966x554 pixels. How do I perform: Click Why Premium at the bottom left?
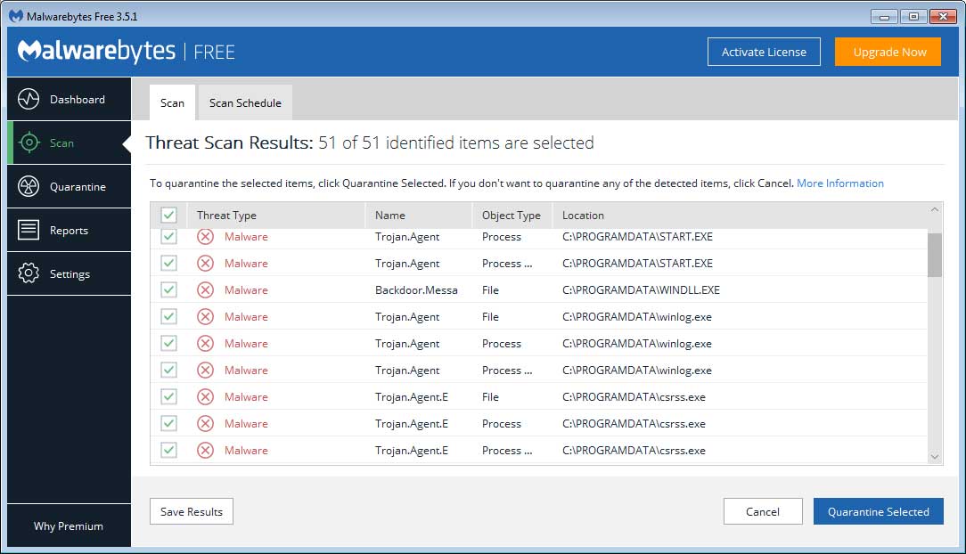tap(69, 525)
